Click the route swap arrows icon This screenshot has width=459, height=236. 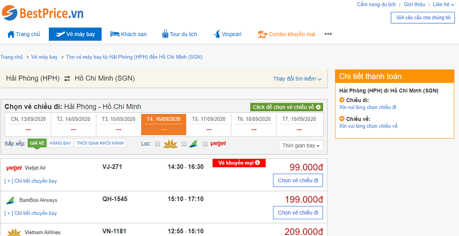[67, 78]
